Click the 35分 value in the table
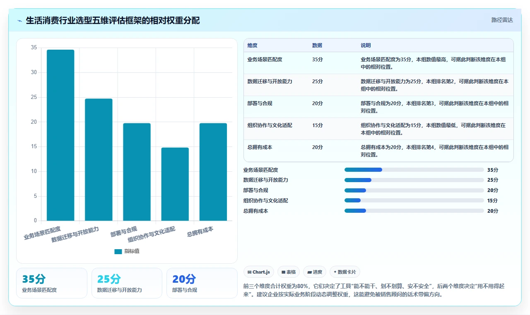Screen dimensions: 530x315 pyautogui.click(x=318, y=60)
